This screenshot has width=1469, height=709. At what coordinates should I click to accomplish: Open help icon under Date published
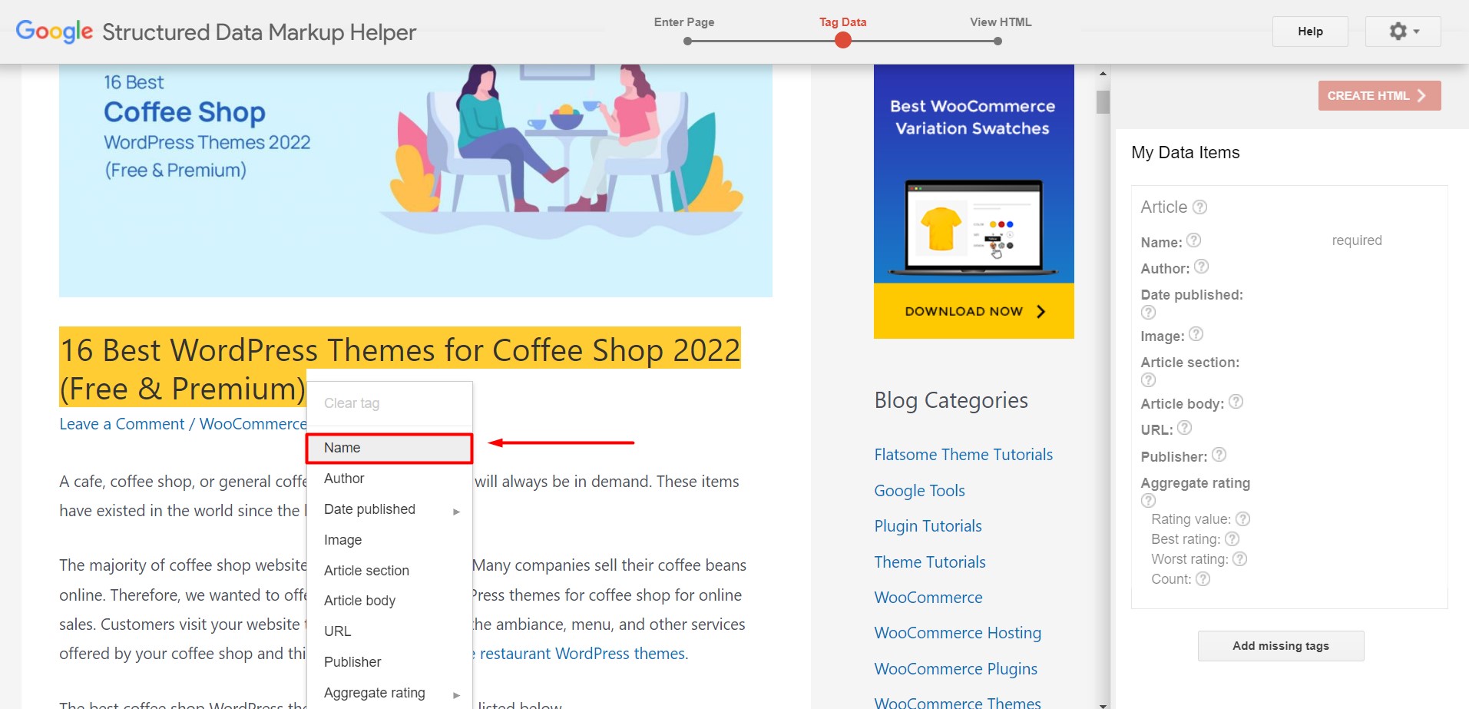[1149, 312]
